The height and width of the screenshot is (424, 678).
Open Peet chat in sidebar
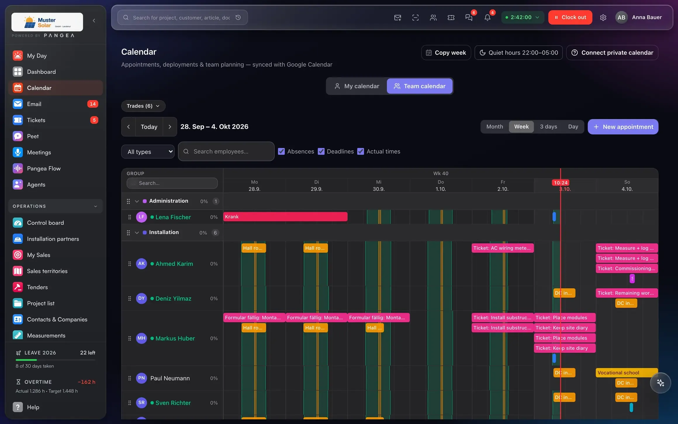click(x=56, y=136)
